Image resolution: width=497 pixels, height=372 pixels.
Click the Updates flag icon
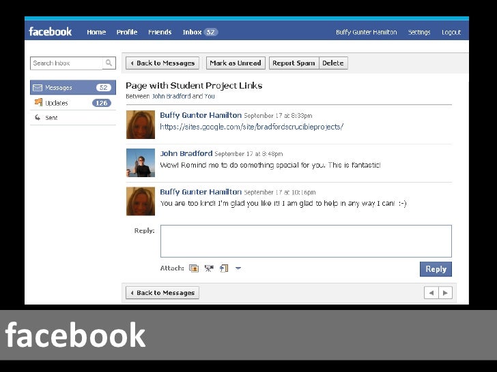point(38,102)
